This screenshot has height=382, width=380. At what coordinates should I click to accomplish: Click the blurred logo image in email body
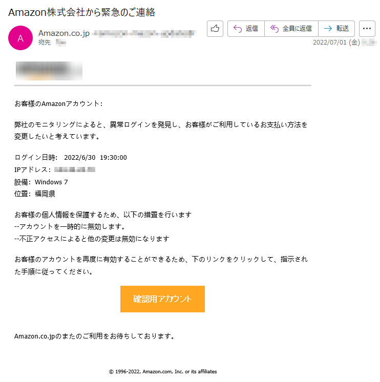(49, 71)
